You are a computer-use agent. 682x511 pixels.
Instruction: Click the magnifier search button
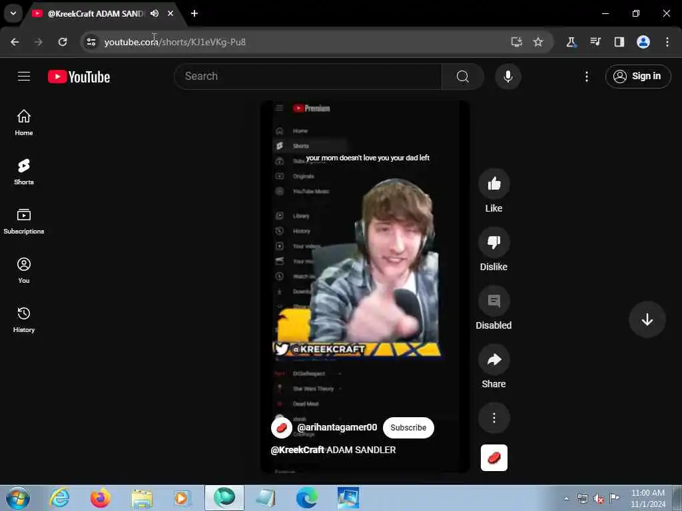click(x=463, y=77)
